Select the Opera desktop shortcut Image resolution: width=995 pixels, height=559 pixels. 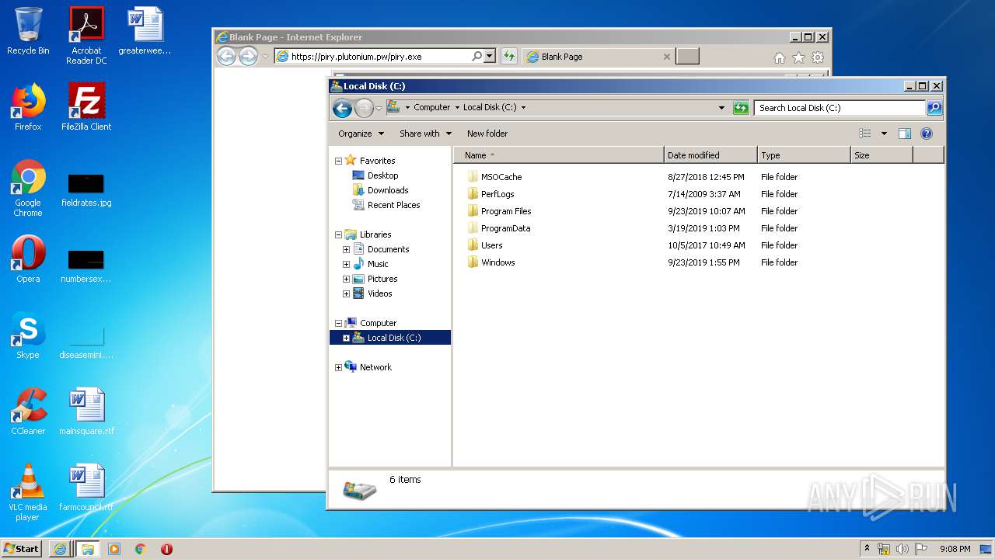tap(28, 259)
